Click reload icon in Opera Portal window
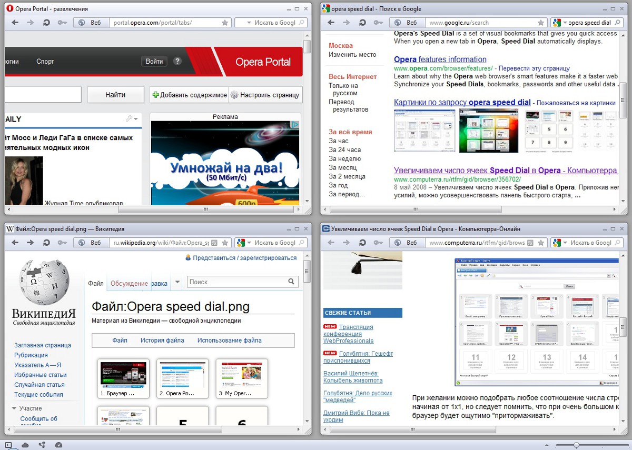 [46, 23]
